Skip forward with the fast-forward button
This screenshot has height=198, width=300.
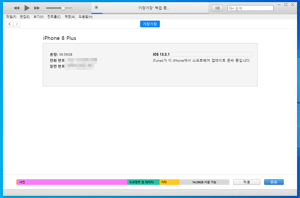[x=37, y=8]
